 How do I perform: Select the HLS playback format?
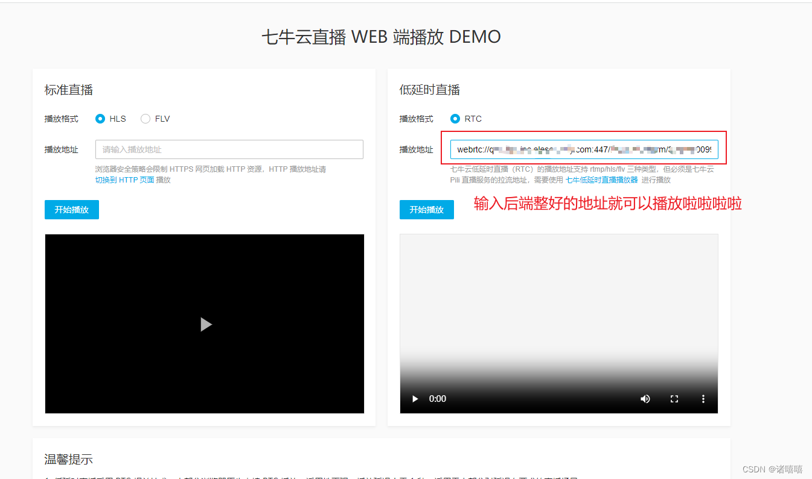tap(100, 119)
